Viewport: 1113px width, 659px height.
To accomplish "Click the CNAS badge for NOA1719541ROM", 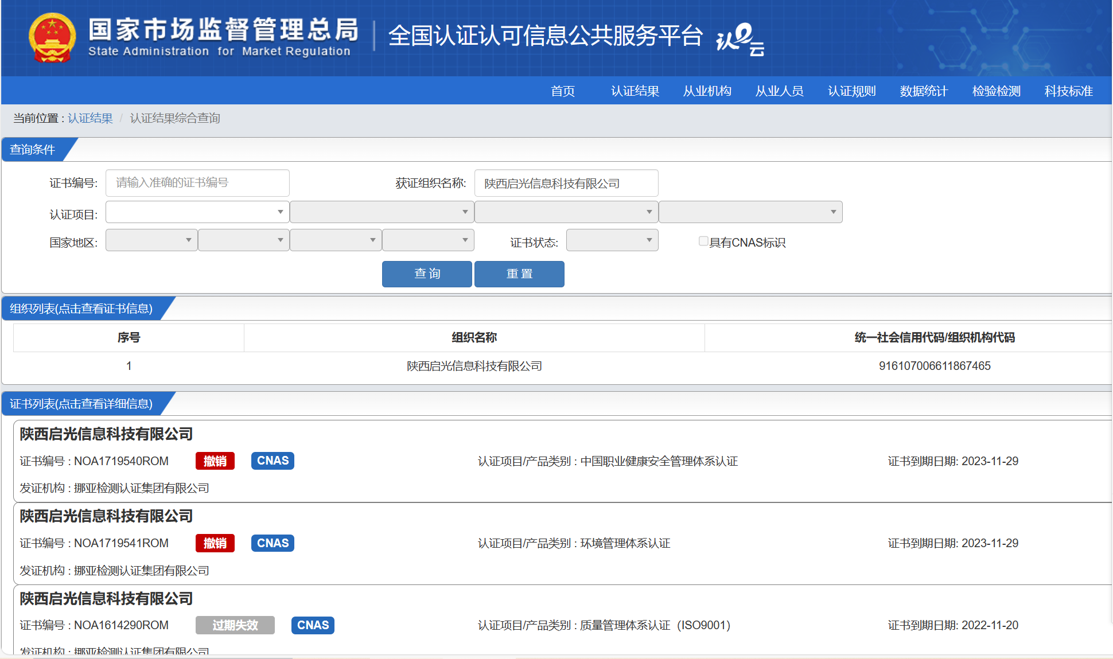I will (x=273, y=543).
